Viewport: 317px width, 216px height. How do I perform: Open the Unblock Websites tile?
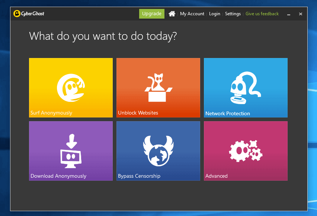158,88
